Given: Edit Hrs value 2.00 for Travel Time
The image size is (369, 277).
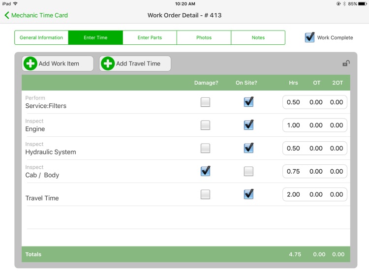Looking at the screenshot, I should (293, 194).
